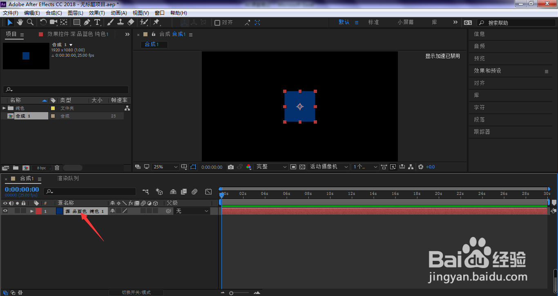Open the 文件(F) menu
The image size is (558, 296).
point(11,13)
